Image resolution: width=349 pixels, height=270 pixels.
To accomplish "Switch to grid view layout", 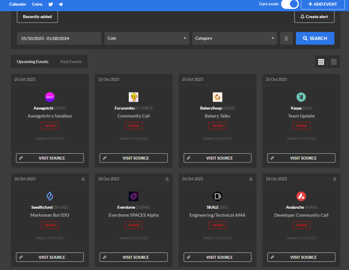I will [321, 62].
